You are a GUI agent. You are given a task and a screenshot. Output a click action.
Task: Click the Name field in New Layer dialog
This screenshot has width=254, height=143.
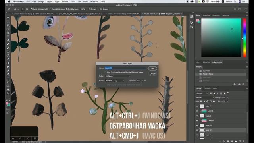[125, 68]
